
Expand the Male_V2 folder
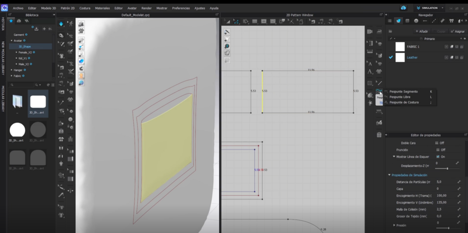[x=16, y=64]
